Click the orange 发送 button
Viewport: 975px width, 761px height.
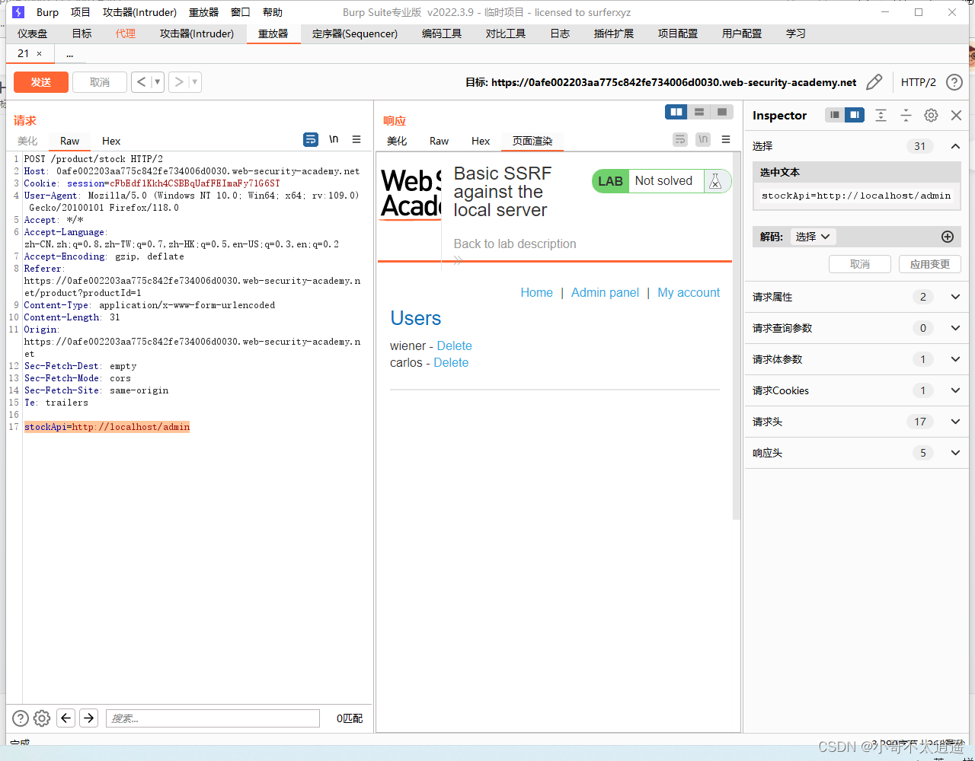41,82
